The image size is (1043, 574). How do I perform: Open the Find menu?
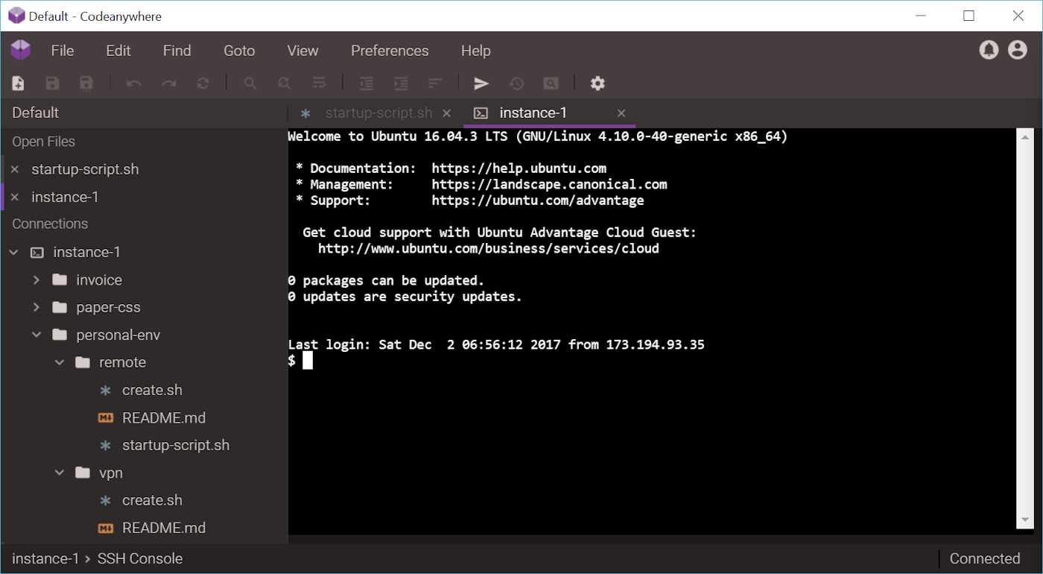[177, 51]
